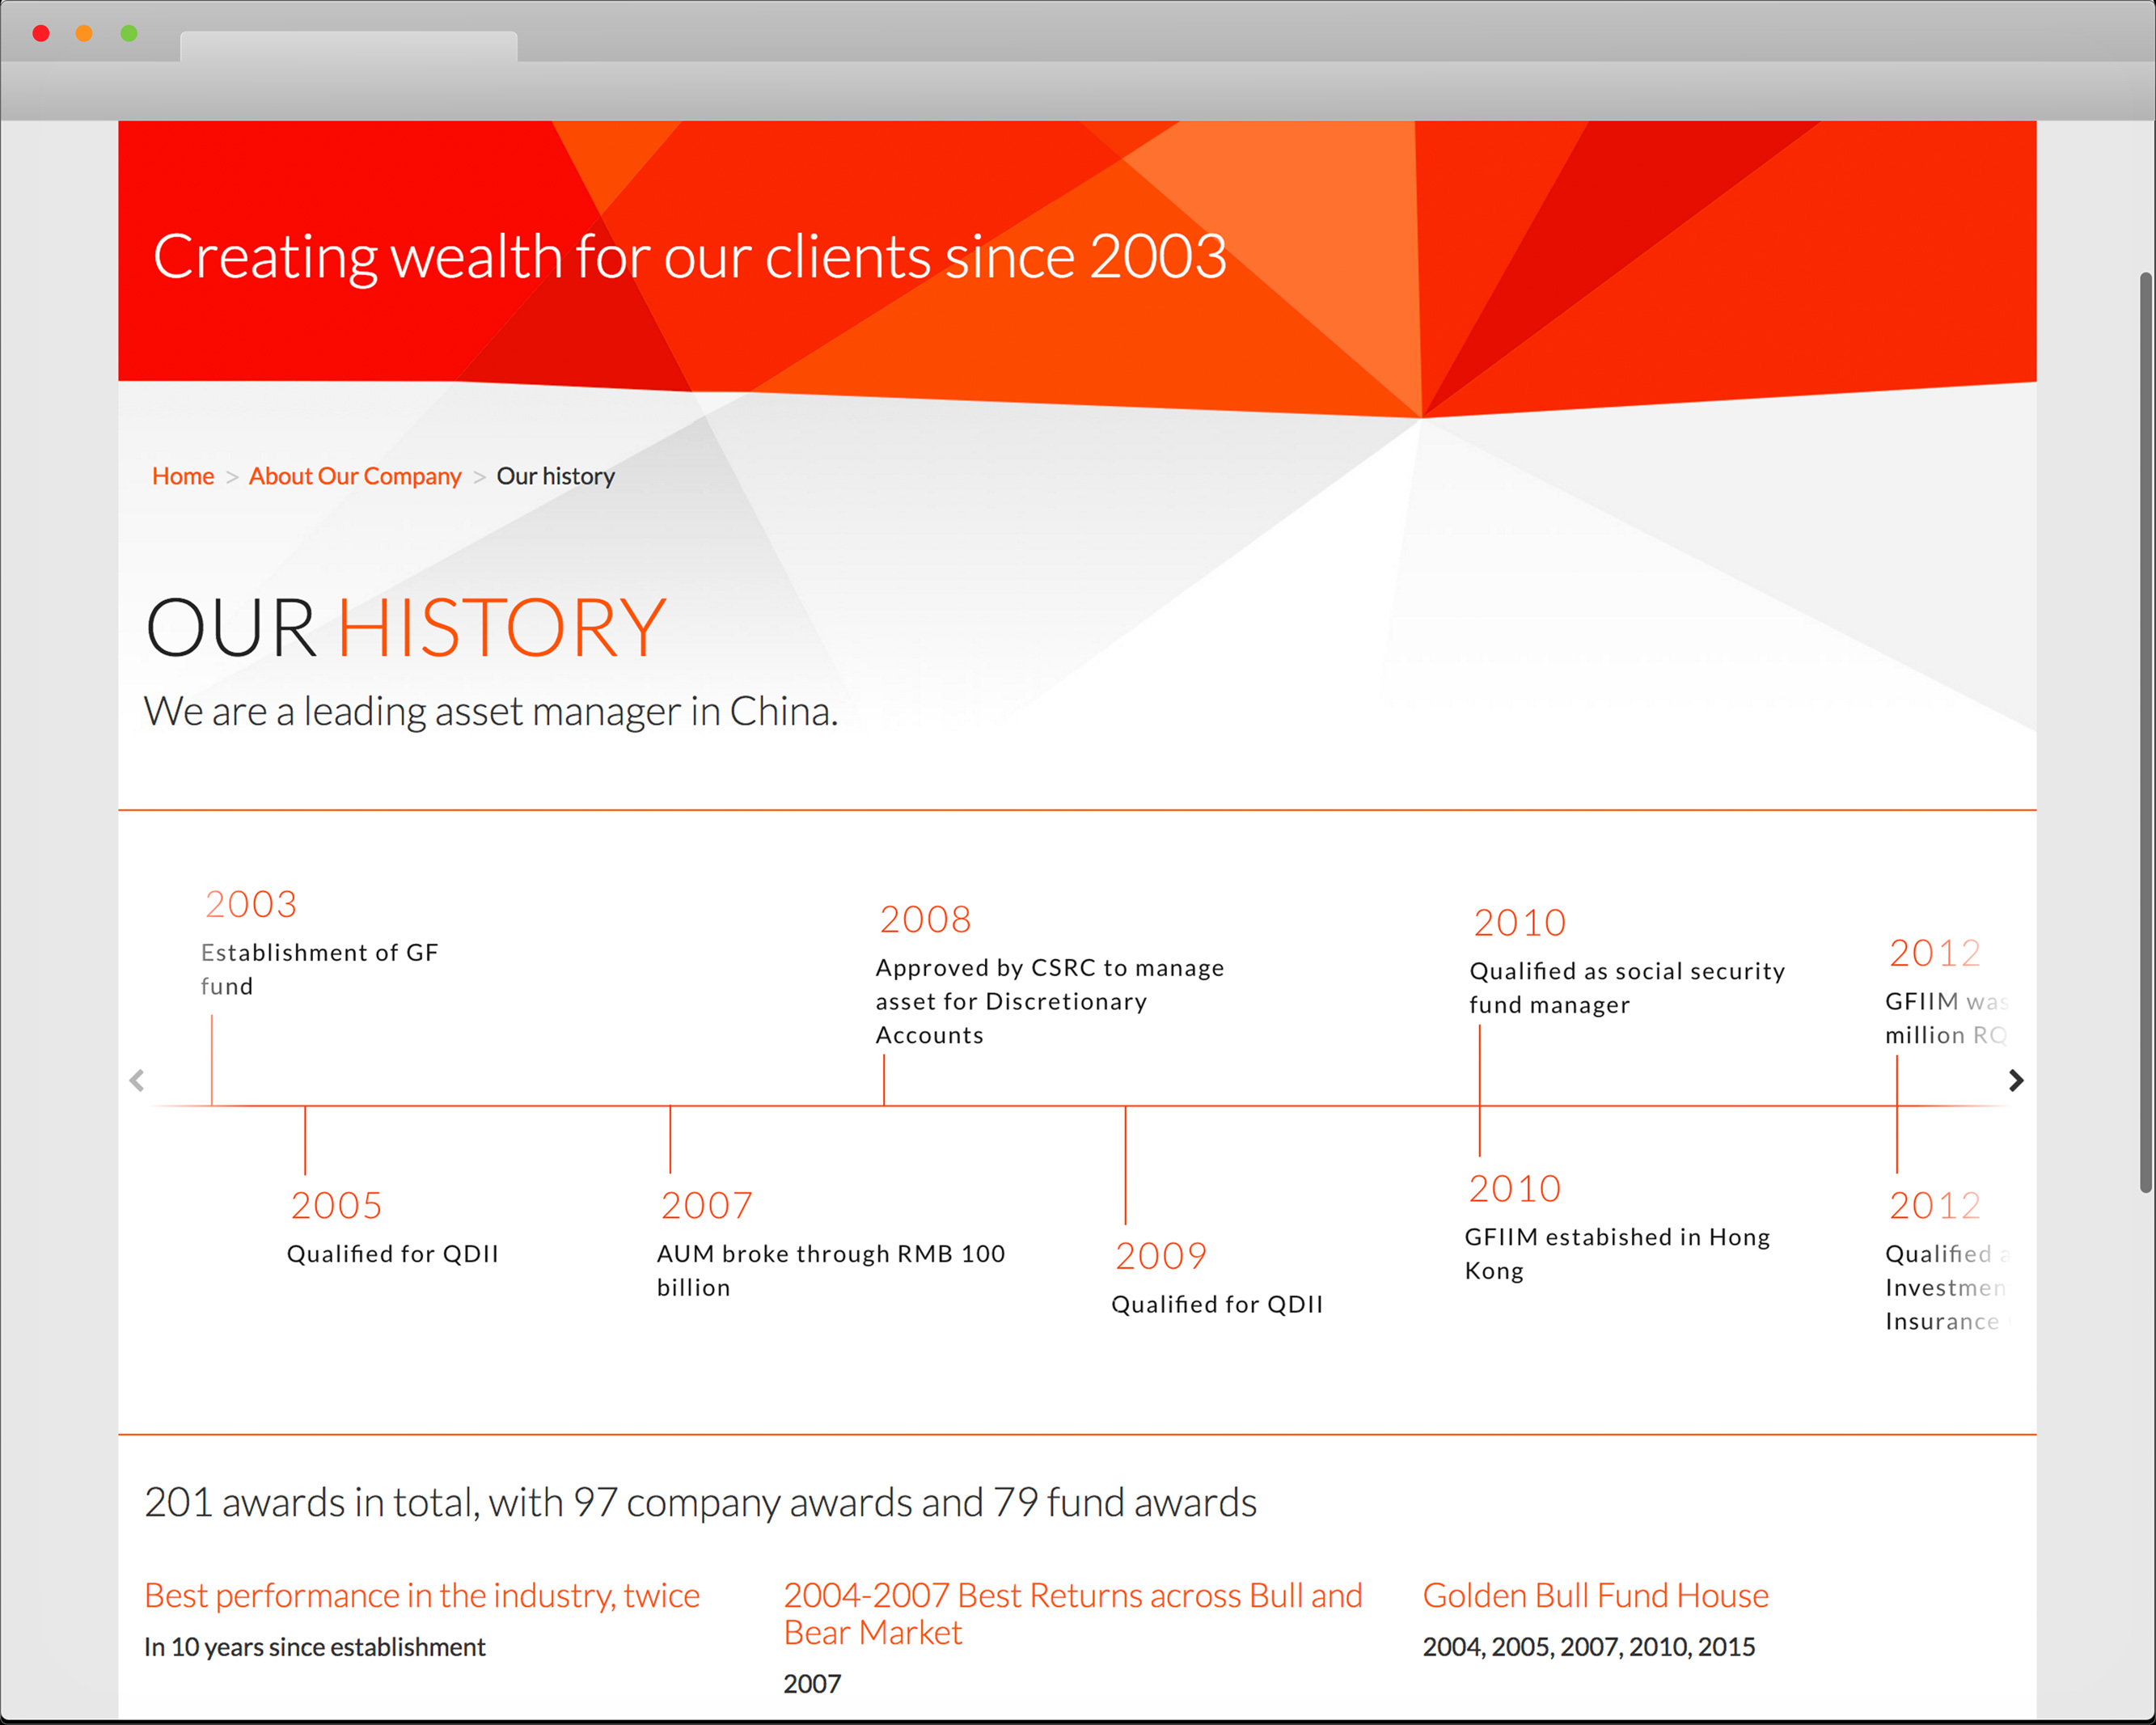Select the 2005 timeline year

coord(336,1205)
